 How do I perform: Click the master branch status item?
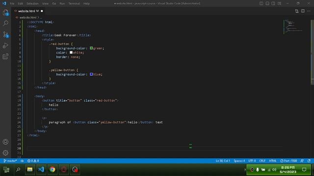10,161
